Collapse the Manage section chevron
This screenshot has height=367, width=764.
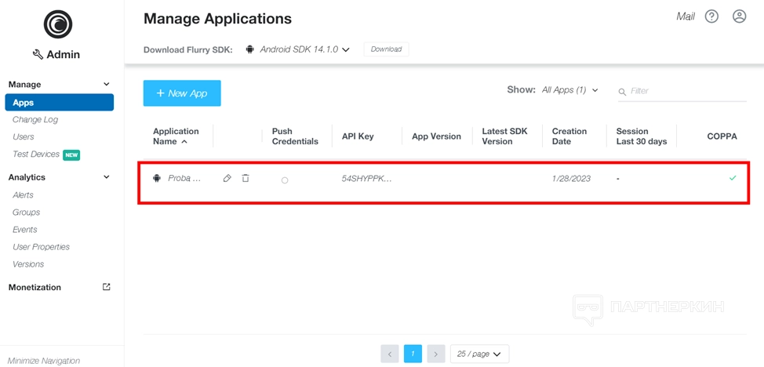tap(107, 85)
